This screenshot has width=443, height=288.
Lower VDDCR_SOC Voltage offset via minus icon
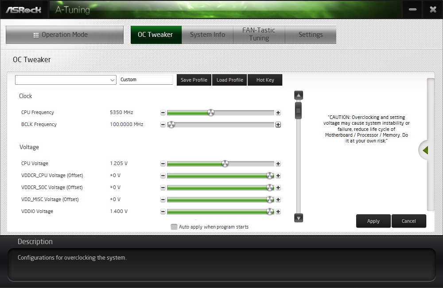[x=163, y=188]
